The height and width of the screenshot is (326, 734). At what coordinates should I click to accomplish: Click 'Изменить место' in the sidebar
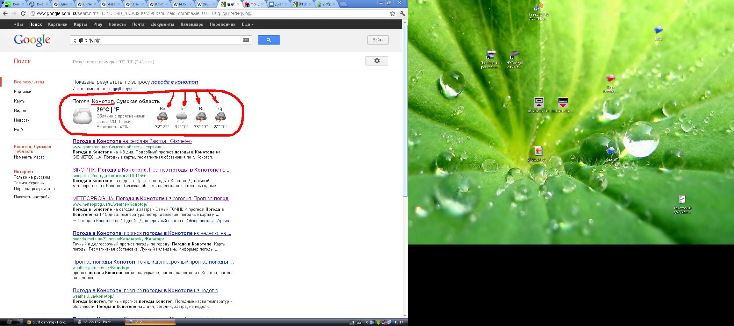click(29, 157)
